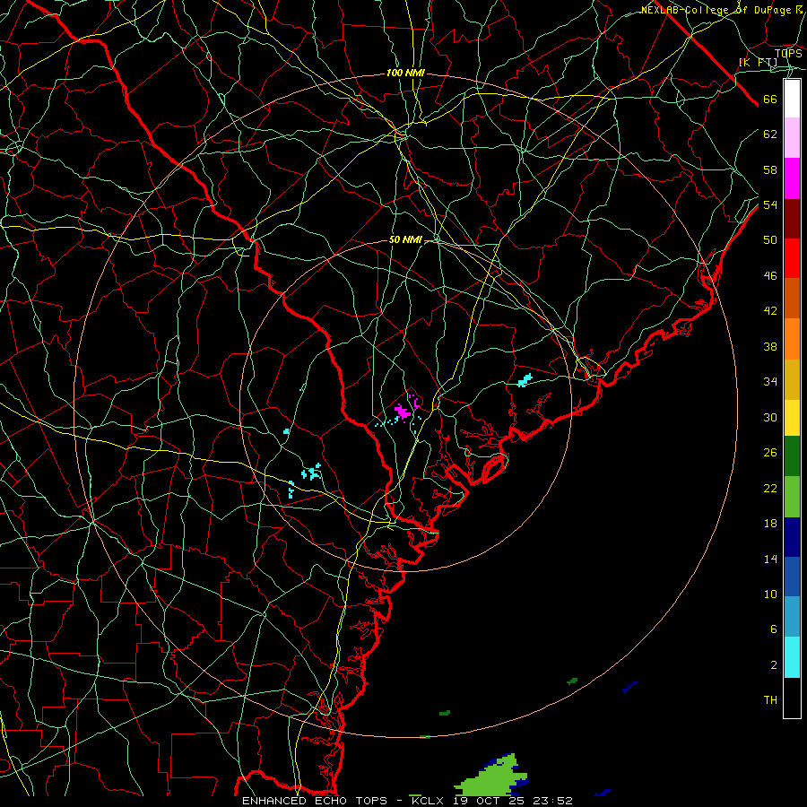Viewport: 807px width, 807px height.
Task: Click the cyan swatch above TH
Action: (x=792, y=657)
